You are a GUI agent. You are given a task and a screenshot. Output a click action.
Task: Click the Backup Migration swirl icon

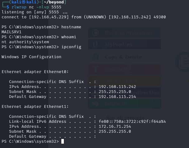96,33
